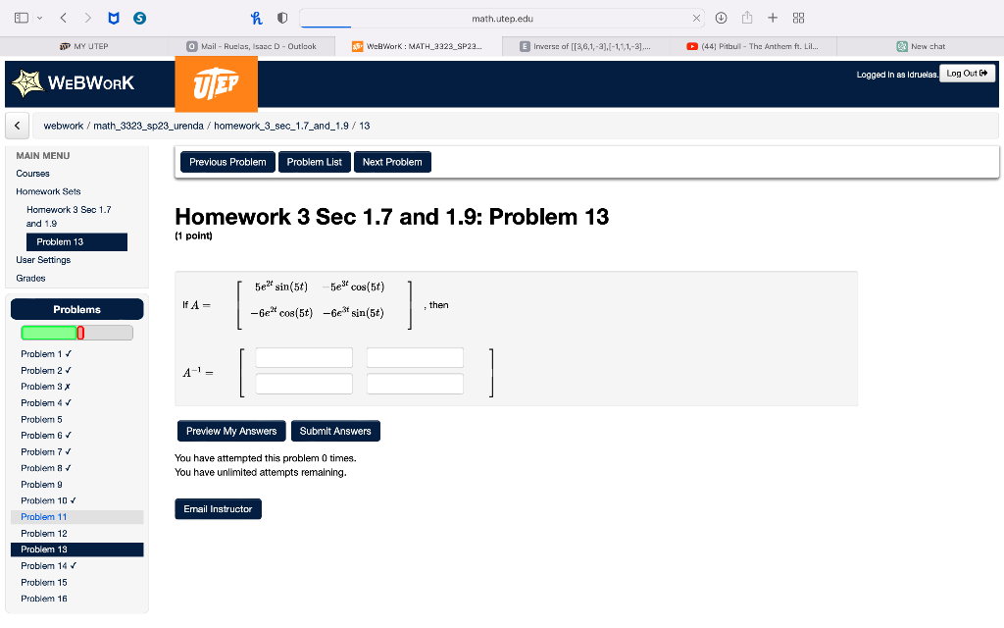This screenshot has width=1004, height=628.
Task: Go back with browser back arrow
Action: (x=64, y=18)
